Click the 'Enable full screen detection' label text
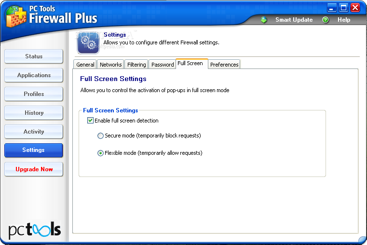The height and width of the screenshot is (245, 367). point(126,121)
